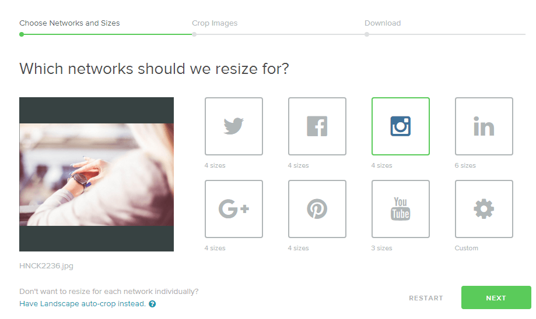Screen dimensions: 536x319
Task: Click '6 sizes' label under LinkedIn
Action: [465, 165]
